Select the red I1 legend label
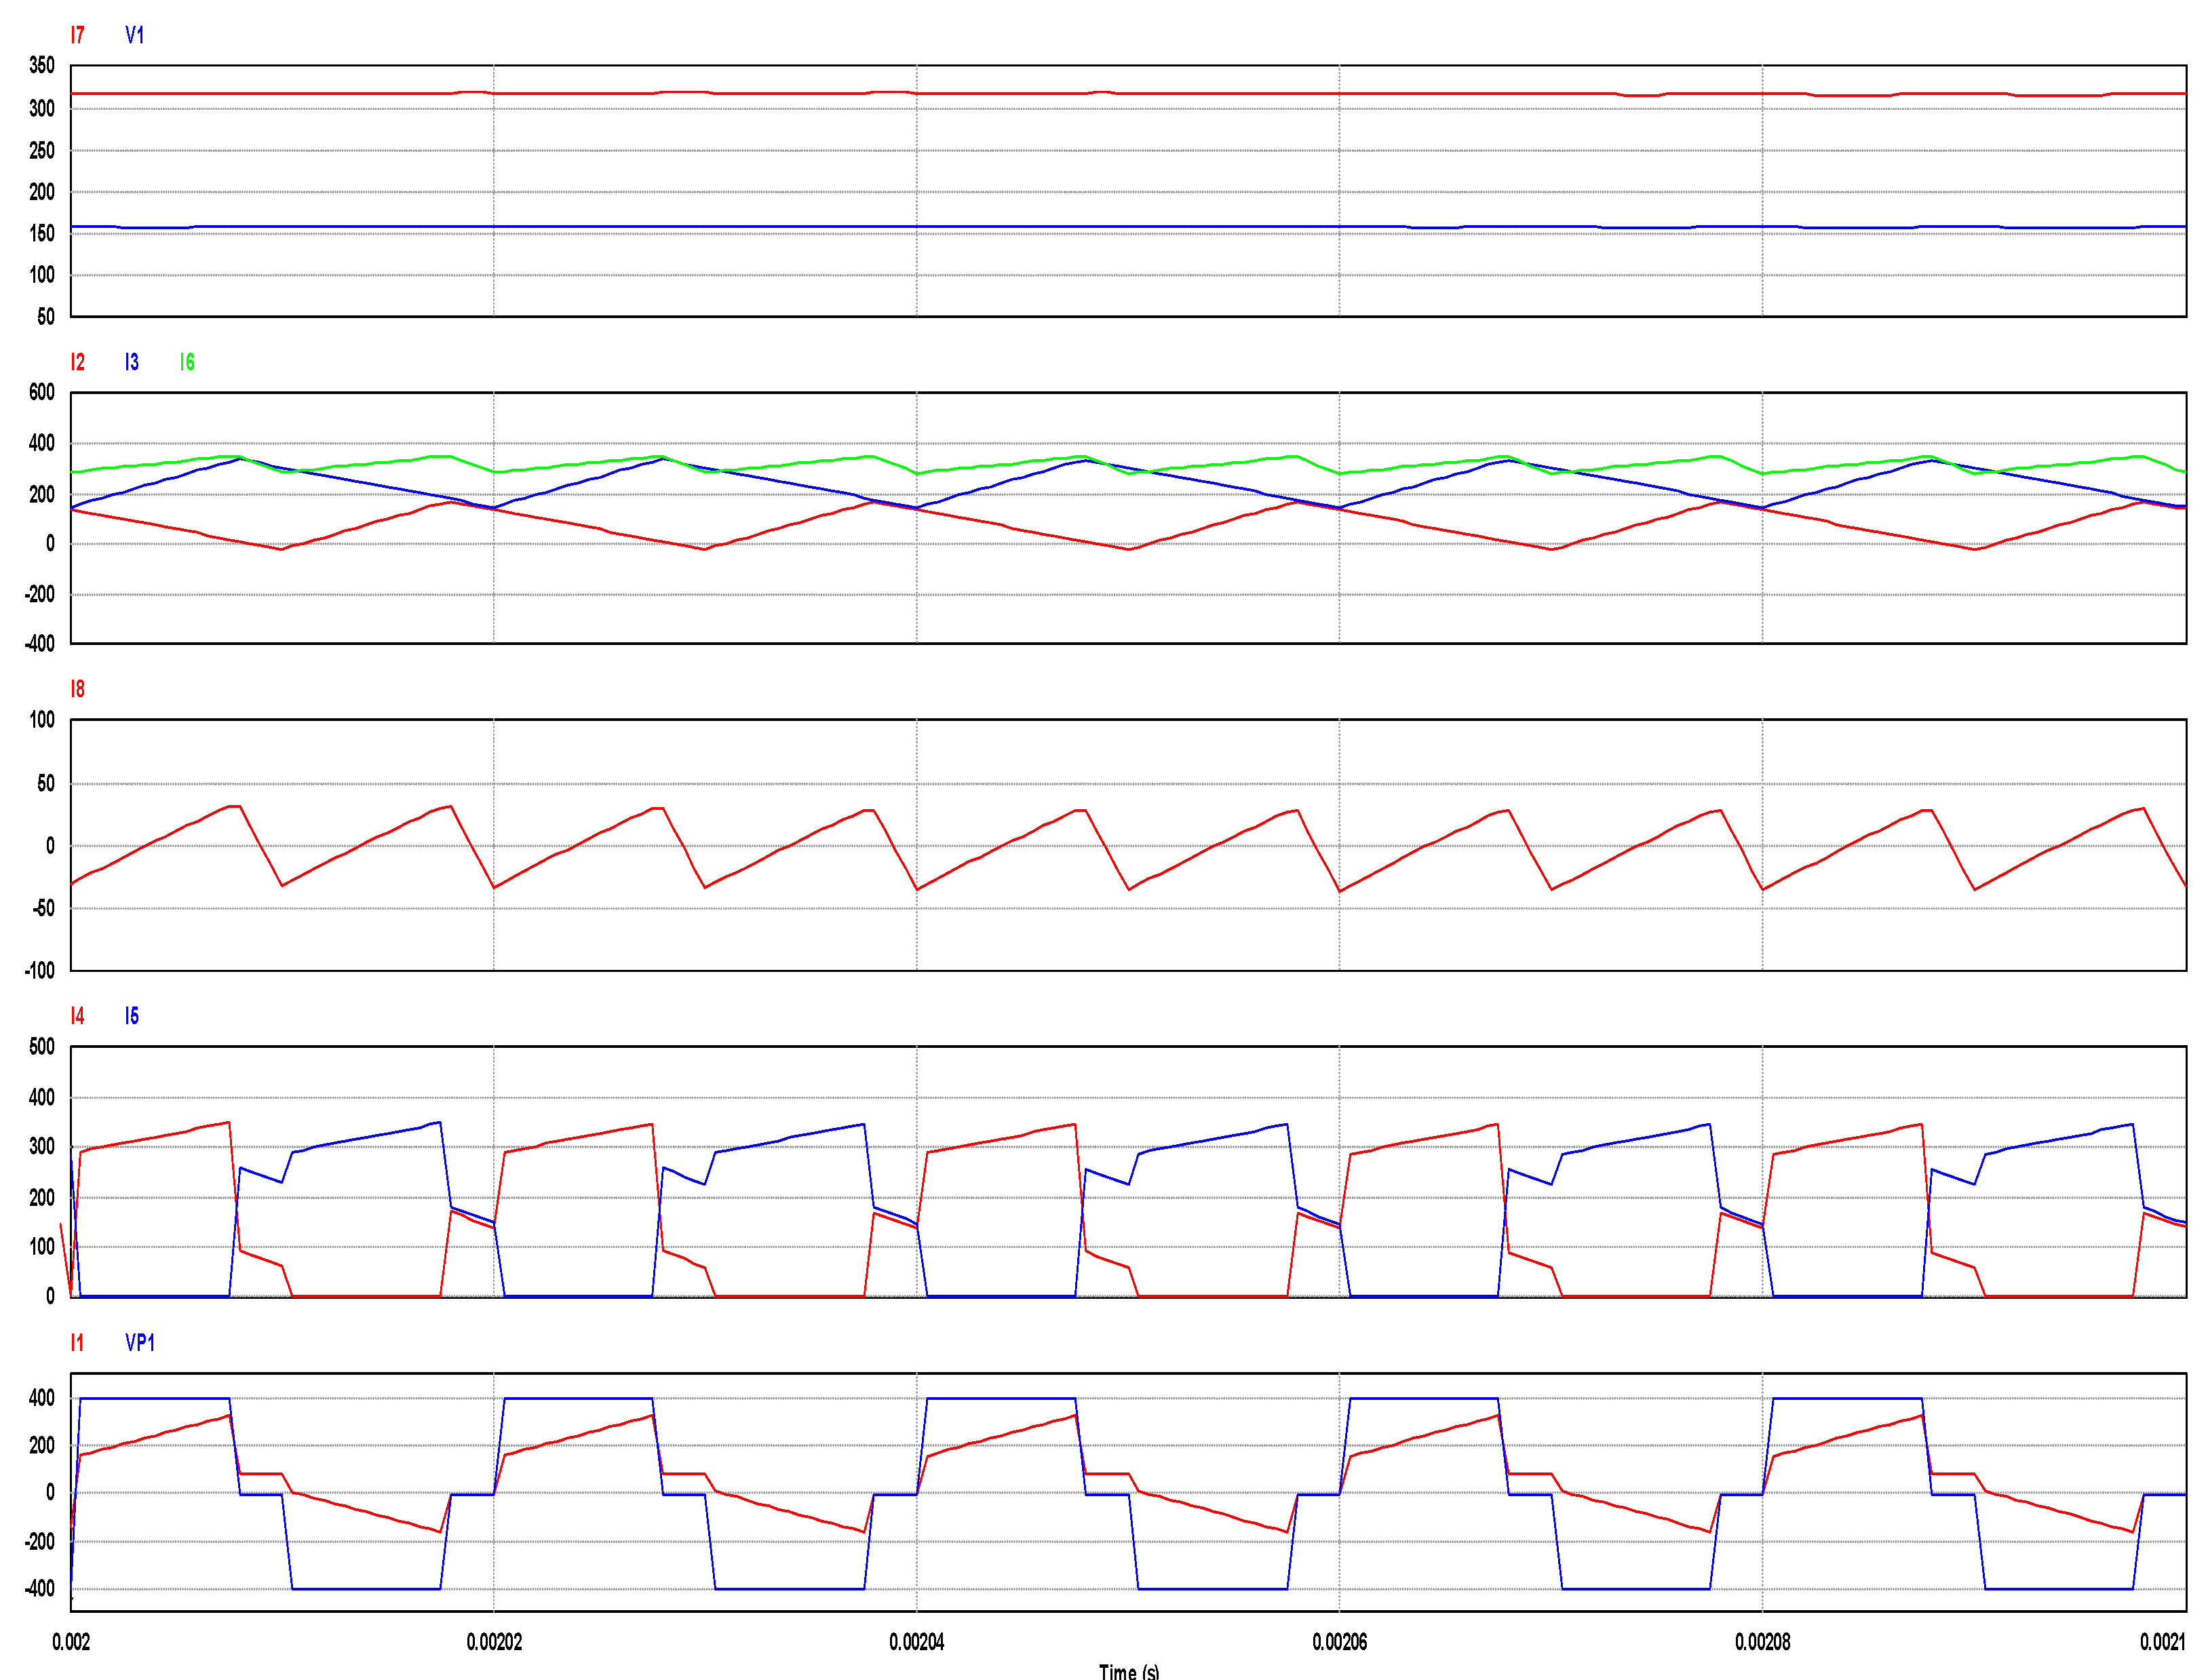The image size is (2208, 1680). pos(77,1343)
